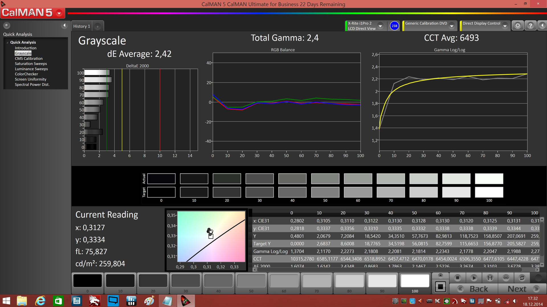Click the infinity continuous-read icon
547x307 pixels.
(x=506, y=278)
